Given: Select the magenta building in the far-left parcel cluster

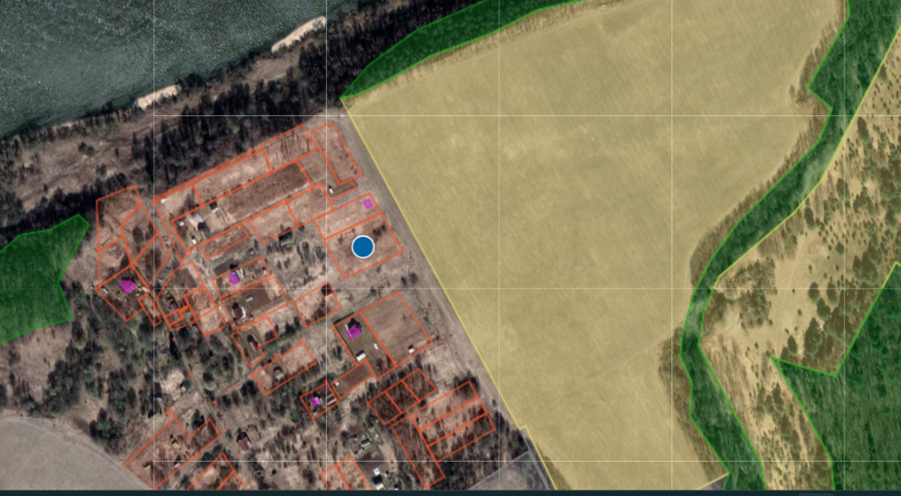Looking at the screenshot, I should (128, 285).
